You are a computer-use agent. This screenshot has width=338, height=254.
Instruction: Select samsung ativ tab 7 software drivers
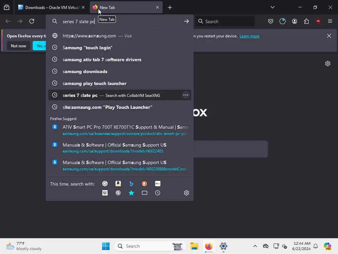119,60
